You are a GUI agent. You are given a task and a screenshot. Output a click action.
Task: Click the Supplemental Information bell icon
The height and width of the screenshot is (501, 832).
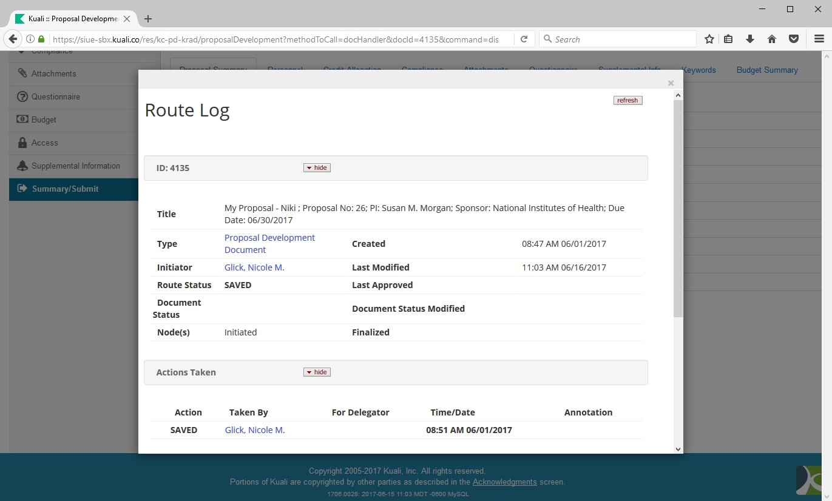22,166
